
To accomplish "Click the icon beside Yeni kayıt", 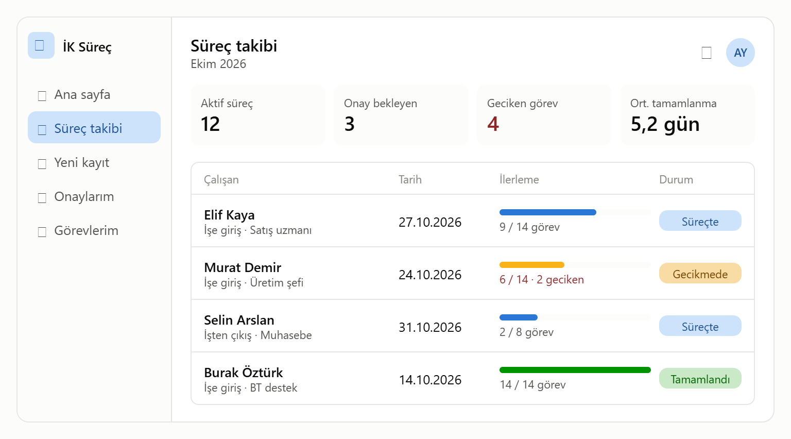I will [42, 164].
